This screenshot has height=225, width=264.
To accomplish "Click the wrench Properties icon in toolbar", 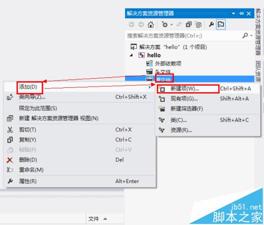I will (211, 24).
